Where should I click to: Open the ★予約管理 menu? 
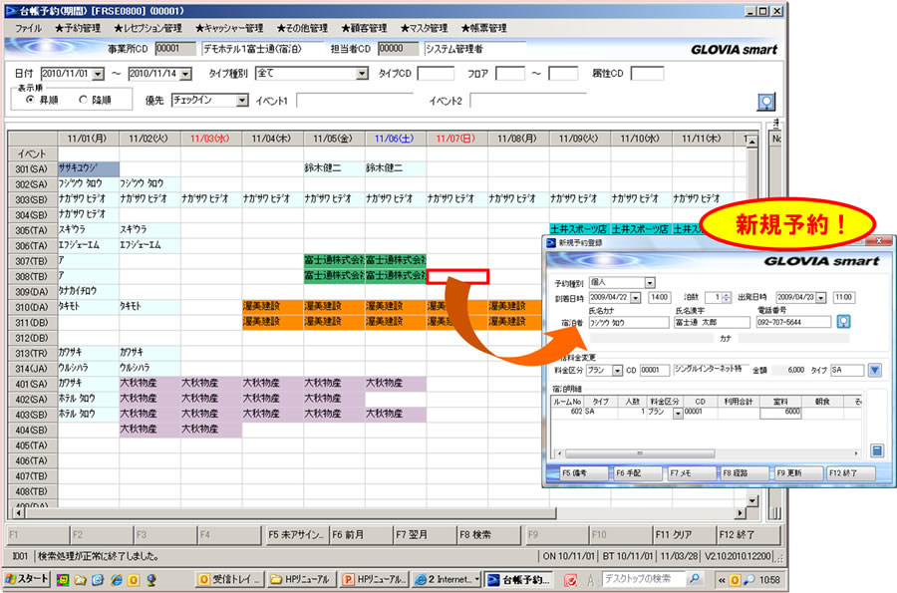[x=77, y=28]
